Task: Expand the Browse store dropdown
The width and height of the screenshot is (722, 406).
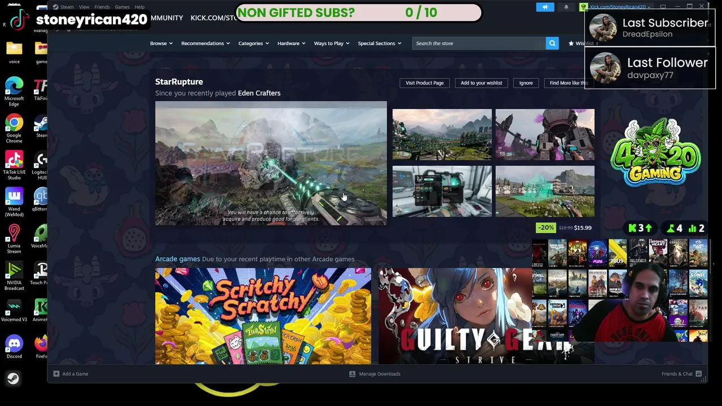Action: pos(161,43)
